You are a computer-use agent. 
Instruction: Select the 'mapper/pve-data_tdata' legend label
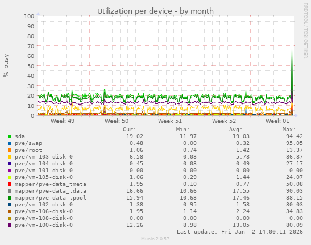[x=51, y=191]
